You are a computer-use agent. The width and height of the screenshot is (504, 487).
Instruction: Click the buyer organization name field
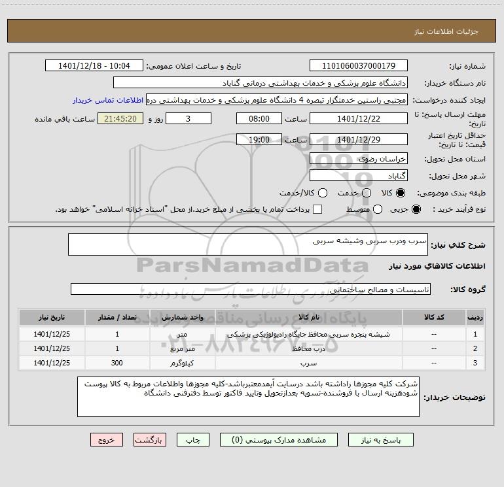(261, 83)
